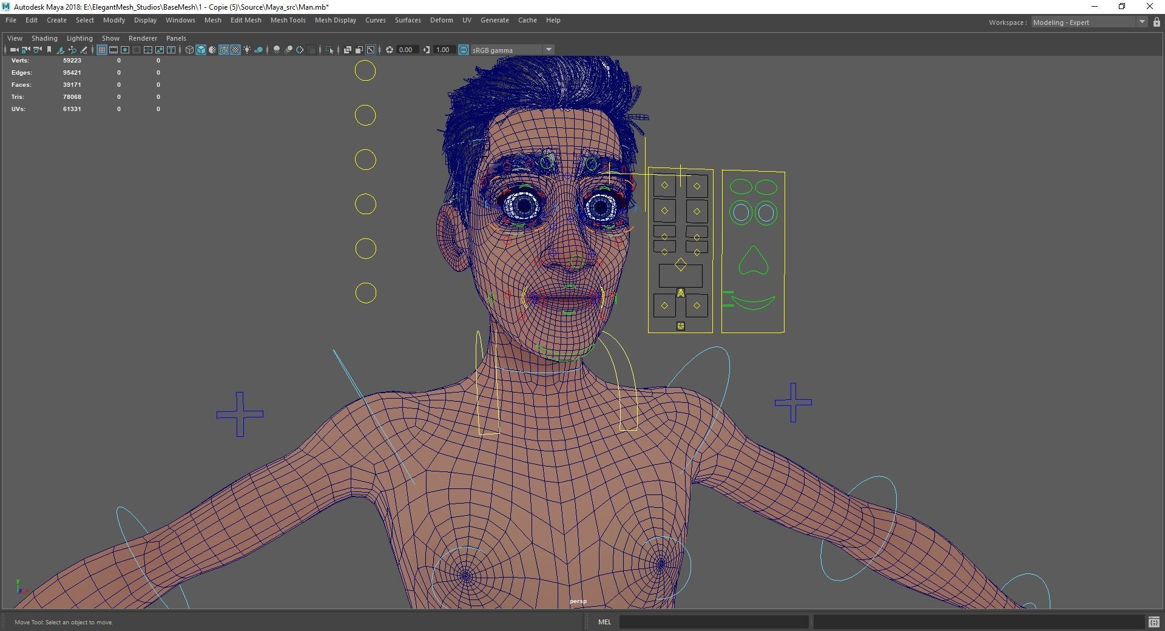Click X-Ray Active Components icon

(359, 50)
